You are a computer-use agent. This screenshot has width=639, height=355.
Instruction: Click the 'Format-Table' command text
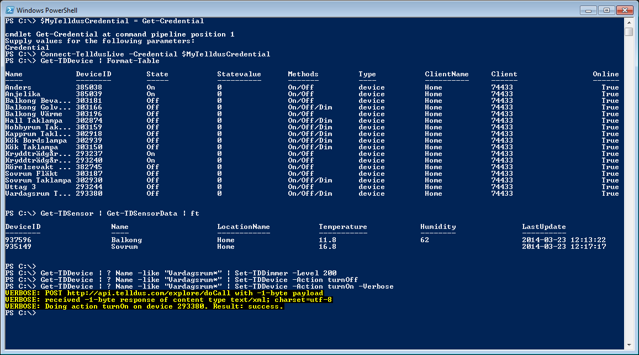tap(133, 61)
